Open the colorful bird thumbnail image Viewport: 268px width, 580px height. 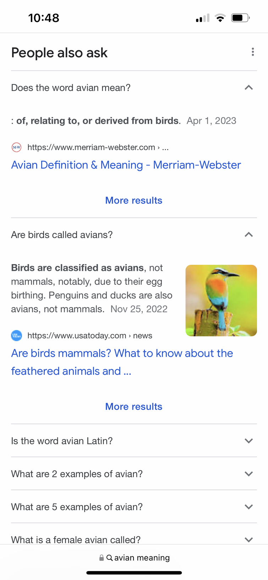click(x=221, y=300)
